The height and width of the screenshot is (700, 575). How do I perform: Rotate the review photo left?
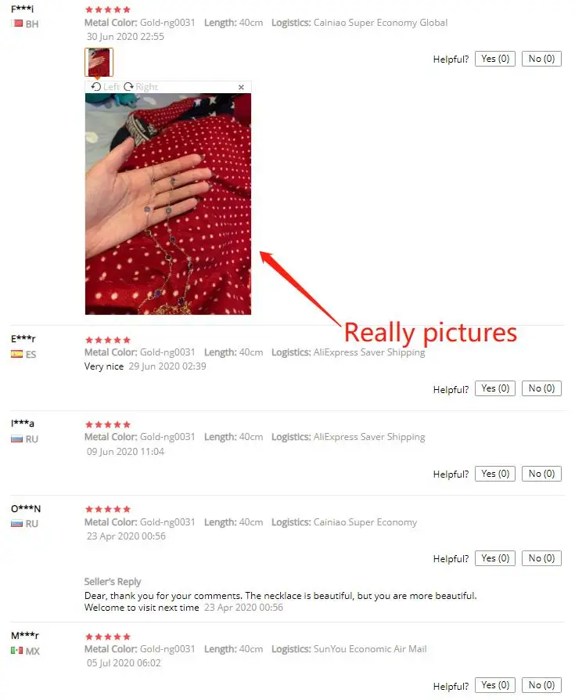(106, 87)
